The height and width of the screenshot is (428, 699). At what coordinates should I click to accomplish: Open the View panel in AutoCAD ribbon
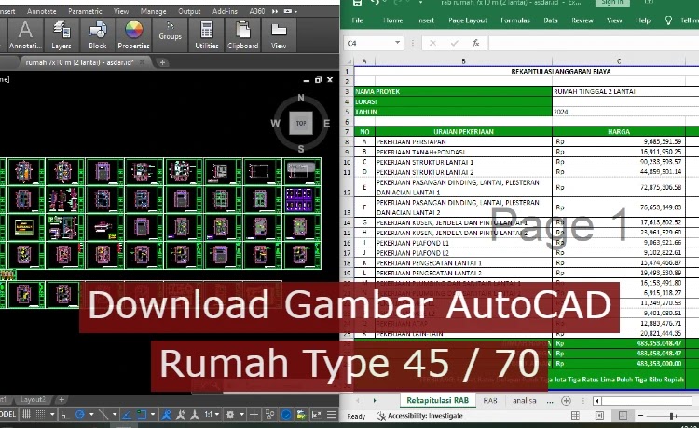coord(279,34)
